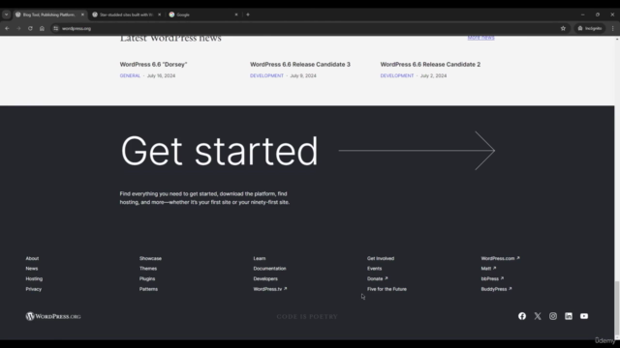Open the Events footer link
The height and width of the screenshot is (348, 620).
[374, 269]
